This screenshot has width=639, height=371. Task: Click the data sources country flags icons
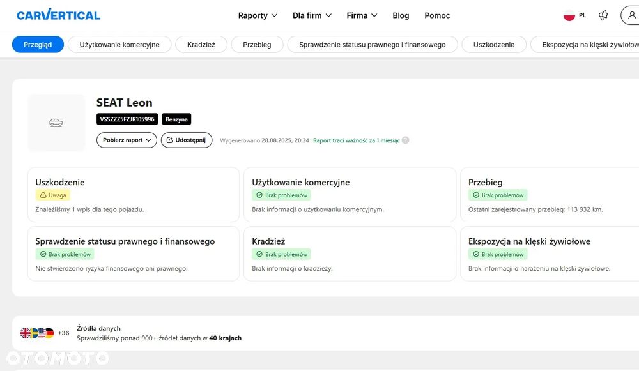(37, 333)
